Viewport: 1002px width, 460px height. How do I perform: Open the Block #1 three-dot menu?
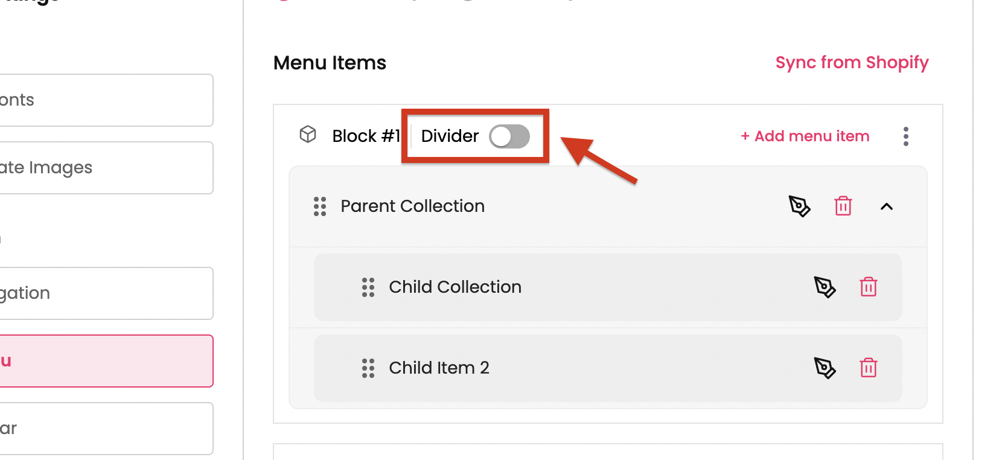click(905, 136)
